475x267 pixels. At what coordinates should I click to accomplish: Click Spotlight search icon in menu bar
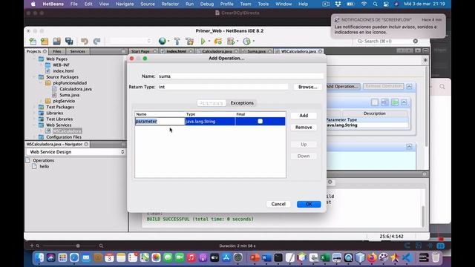pyautogui.click(x=375, y=4)
